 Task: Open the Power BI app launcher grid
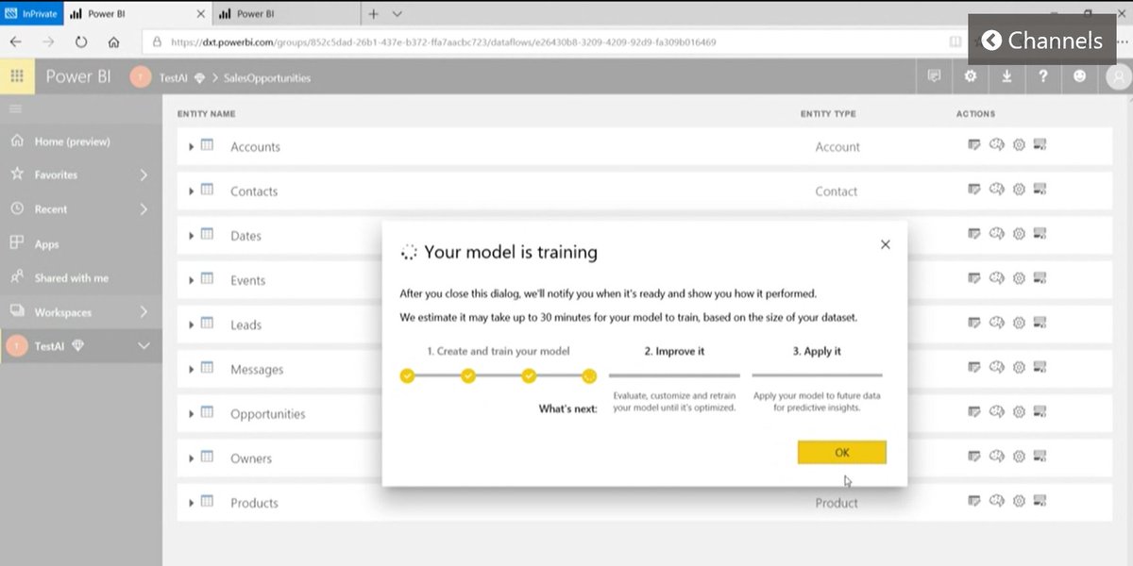(x=17, y=76)
